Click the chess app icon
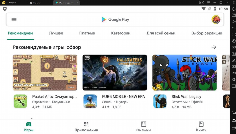Screen dimensions: 236x134 (227, 101)
